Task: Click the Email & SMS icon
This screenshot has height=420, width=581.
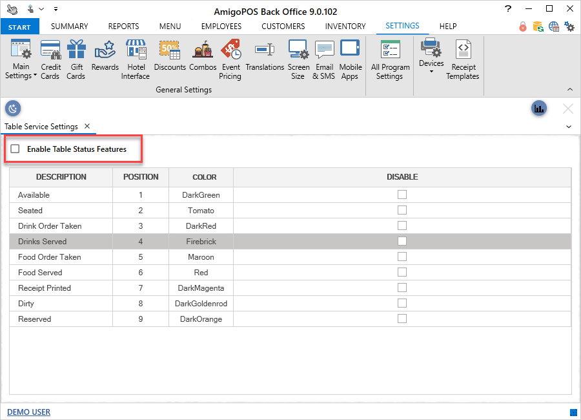Action: [x=324, y=59]
